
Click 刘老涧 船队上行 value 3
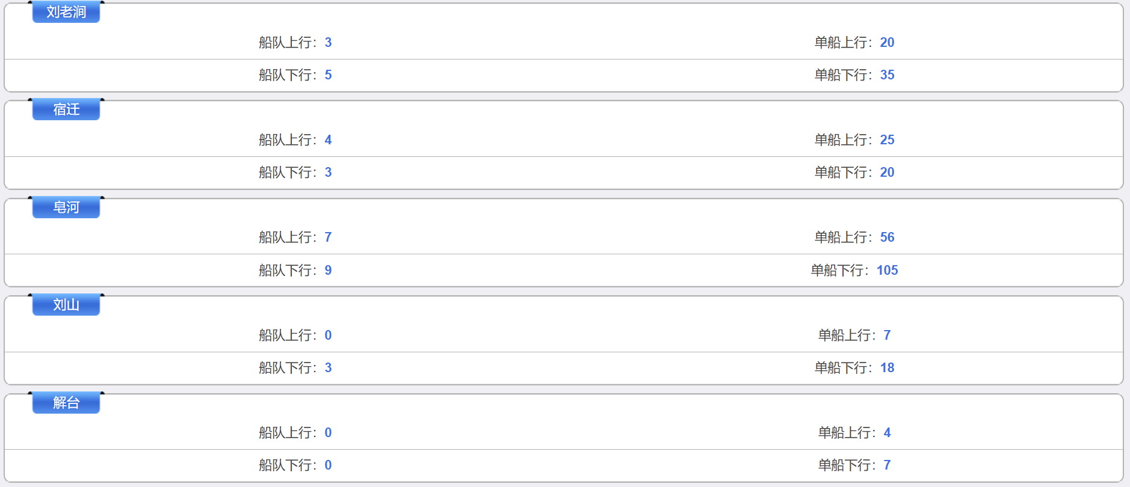pyautogui.click(x=328, y=43)
